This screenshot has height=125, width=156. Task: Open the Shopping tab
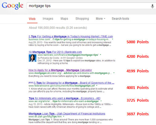tap(82, 19)
